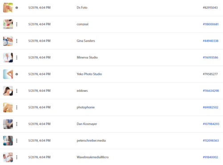Screen dimensions: 223x165
Task: Open asset link #107984293
Action: click(x=211, y=124)
